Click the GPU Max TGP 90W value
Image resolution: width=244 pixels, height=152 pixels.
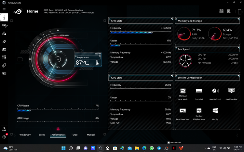pos(169,123)
